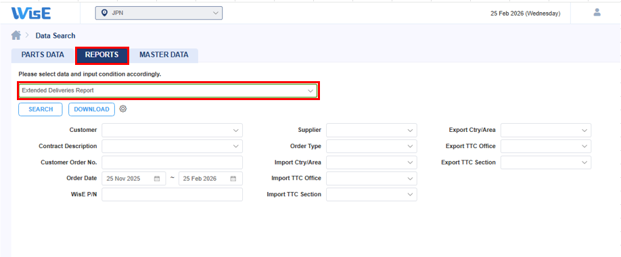Click the home icon in breadcrumb
The image size is (621, 257).
[x=16, y=36]
